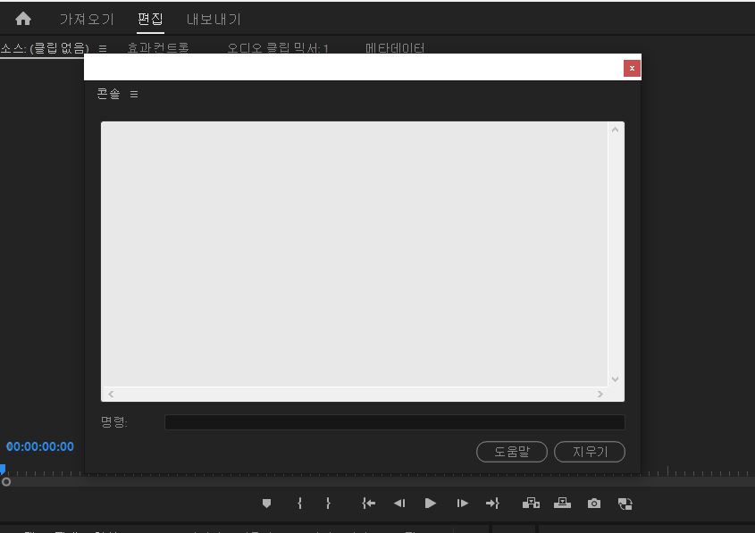Screen dimensions: 755x533
Task: Step back one frame
Action: [x=399, y=504]
